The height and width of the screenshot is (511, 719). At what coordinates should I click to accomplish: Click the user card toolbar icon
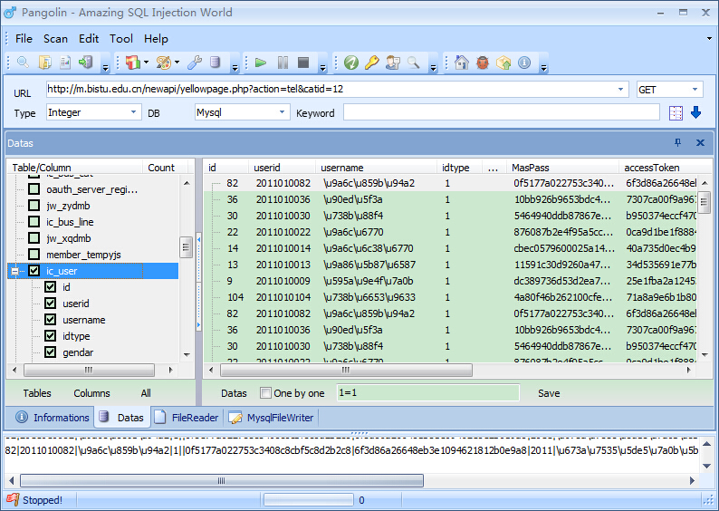click(x=393, y=63)
